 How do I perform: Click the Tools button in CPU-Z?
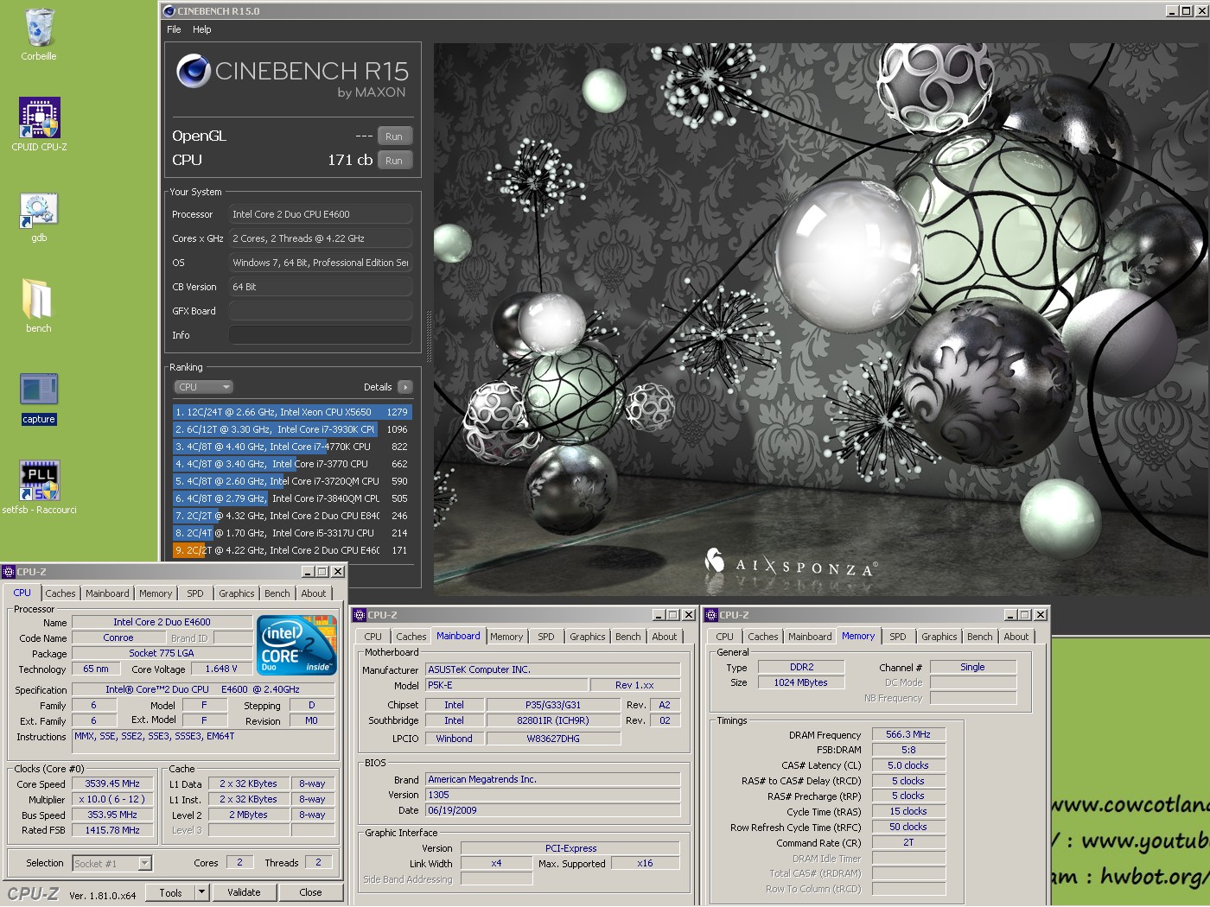tap(171, 892)
